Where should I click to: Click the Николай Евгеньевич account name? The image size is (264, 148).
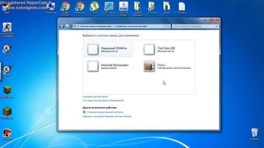pos(115,65)
